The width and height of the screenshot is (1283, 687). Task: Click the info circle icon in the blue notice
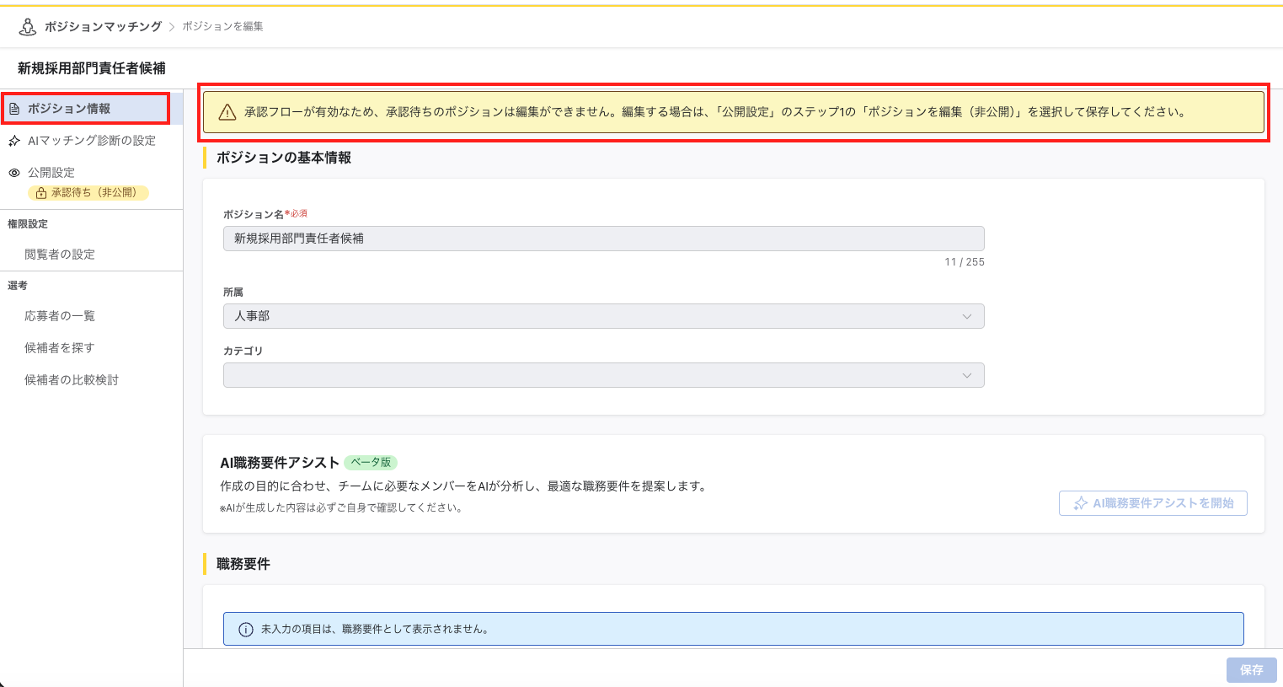246,630
